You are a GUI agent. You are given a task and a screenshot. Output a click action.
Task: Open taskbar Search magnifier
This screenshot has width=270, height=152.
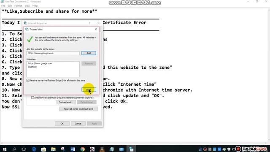pyautogui.click(x=14, y=149)
